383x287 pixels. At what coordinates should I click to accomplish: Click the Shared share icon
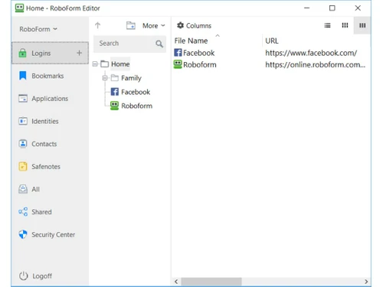23,212
